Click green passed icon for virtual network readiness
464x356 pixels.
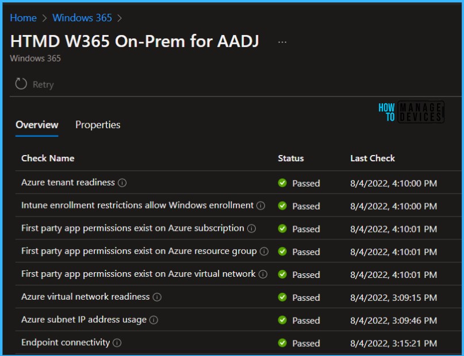click(x=282, y=297)
